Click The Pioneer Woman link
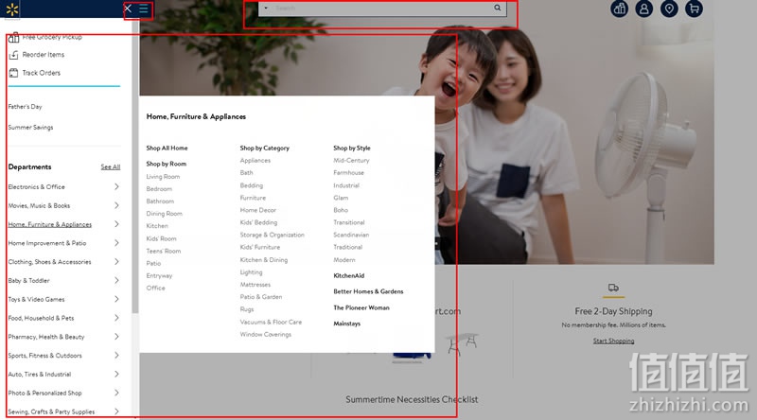 [x=361, y=307]
